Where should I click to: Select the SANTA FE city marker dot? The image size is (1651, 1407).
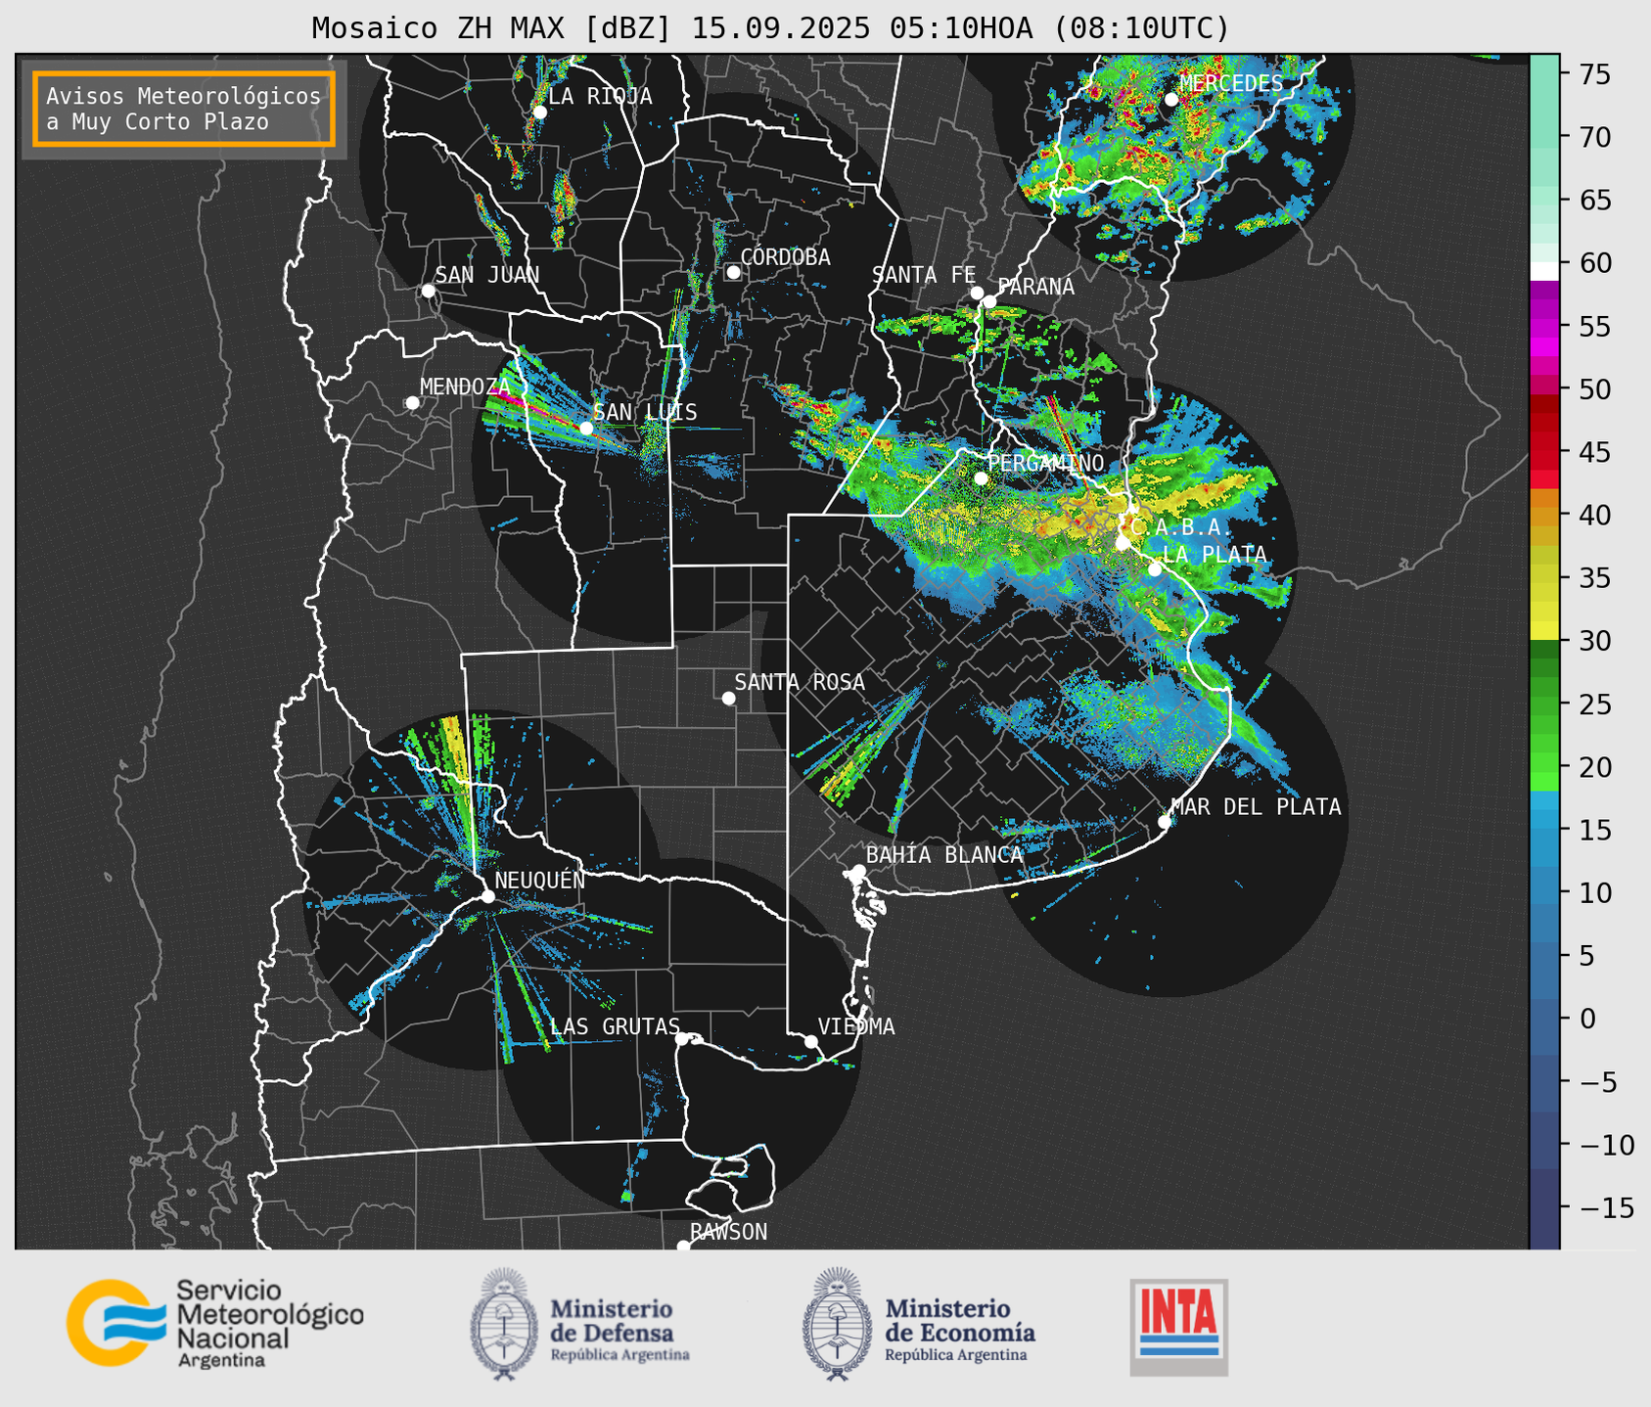click(977, 293)
